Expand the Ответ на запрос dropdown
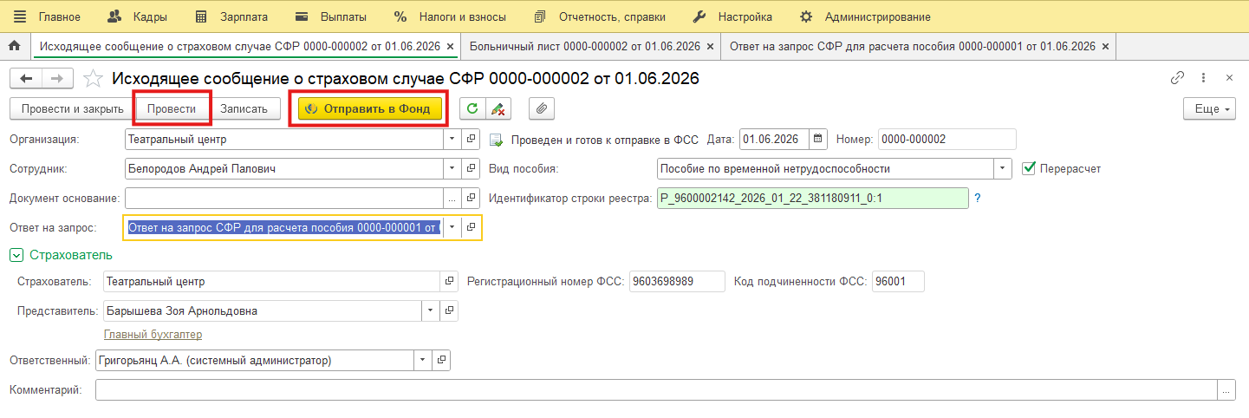Image resolution: width=1249 pixels, height=418 pixels. pos(452,227)
